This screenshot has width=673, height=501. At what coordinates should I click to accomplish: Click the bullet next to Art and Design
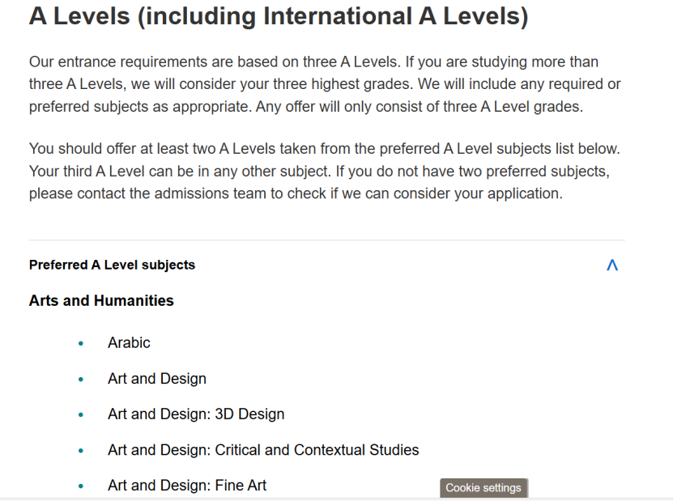point(81,379)
